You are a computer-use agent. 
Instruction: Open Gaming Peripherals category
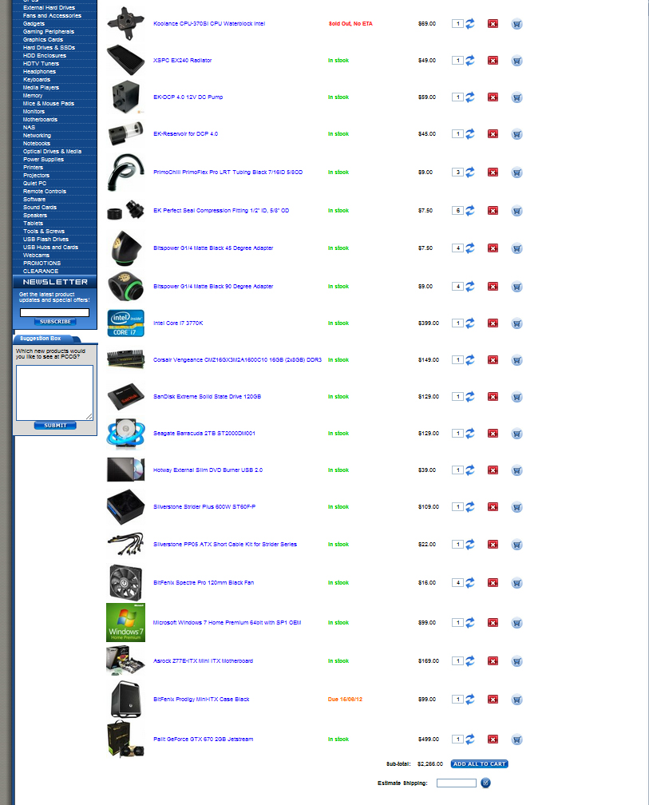point(48,32)
